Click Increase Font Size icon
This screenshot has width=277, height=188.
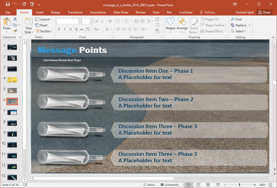pyautogui.click(x=97, y=21)
